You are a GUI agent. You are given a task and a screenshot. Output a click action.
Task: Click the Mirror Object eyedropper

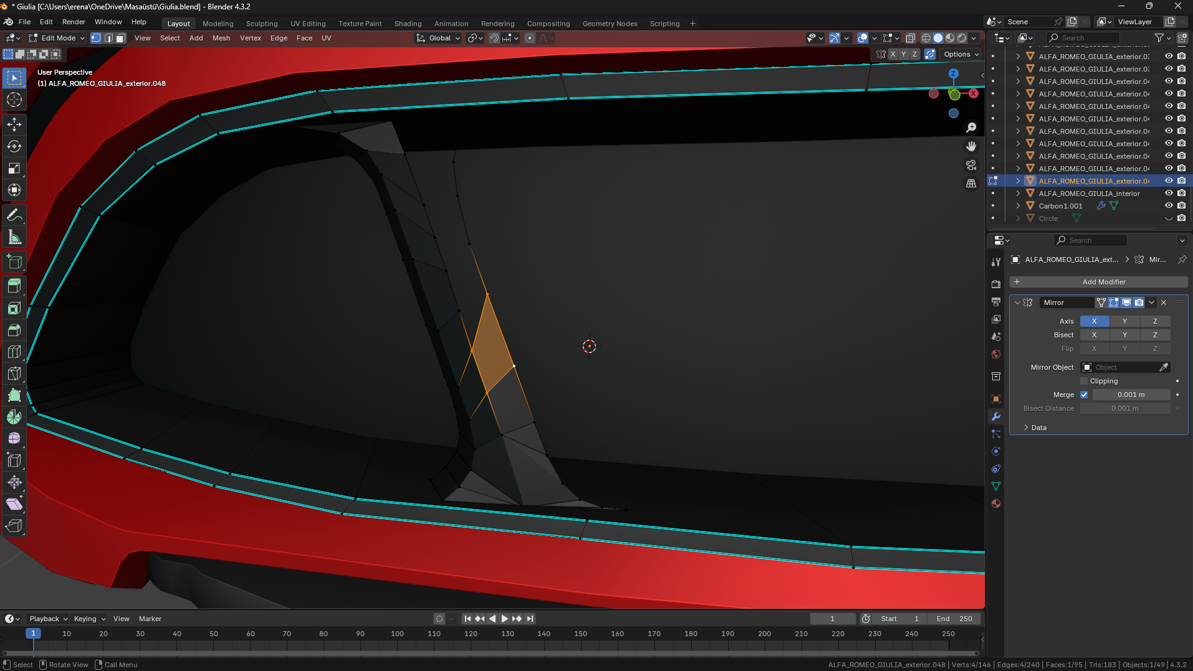1164,367
